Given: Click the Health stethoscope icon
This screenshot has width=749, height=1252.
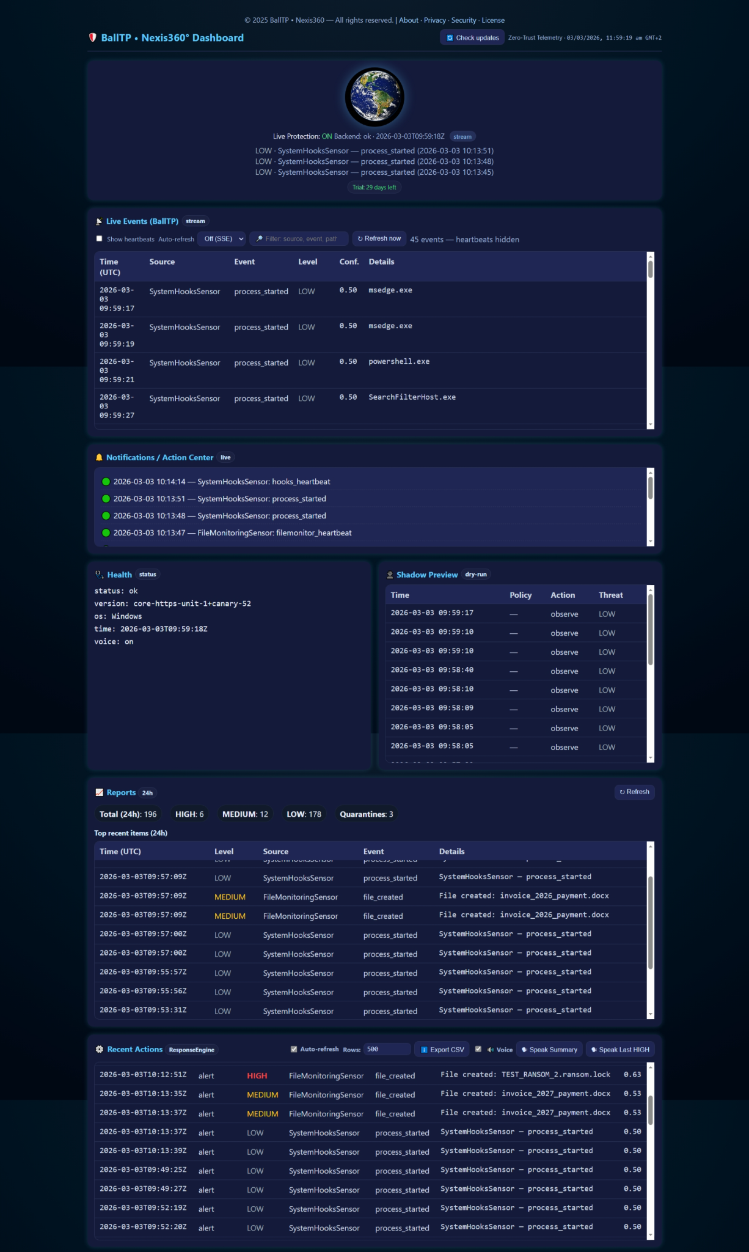Looking at the screenshot, I should pos(99,575).
